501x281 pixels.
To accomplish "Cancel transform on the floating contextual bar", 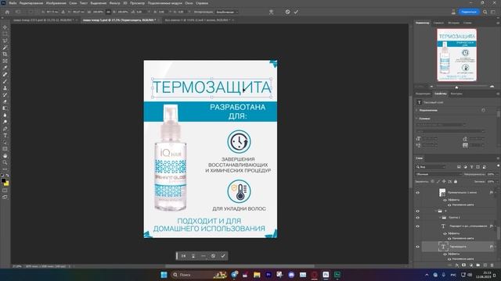I will pyautogui.click(x=213, y=256).
